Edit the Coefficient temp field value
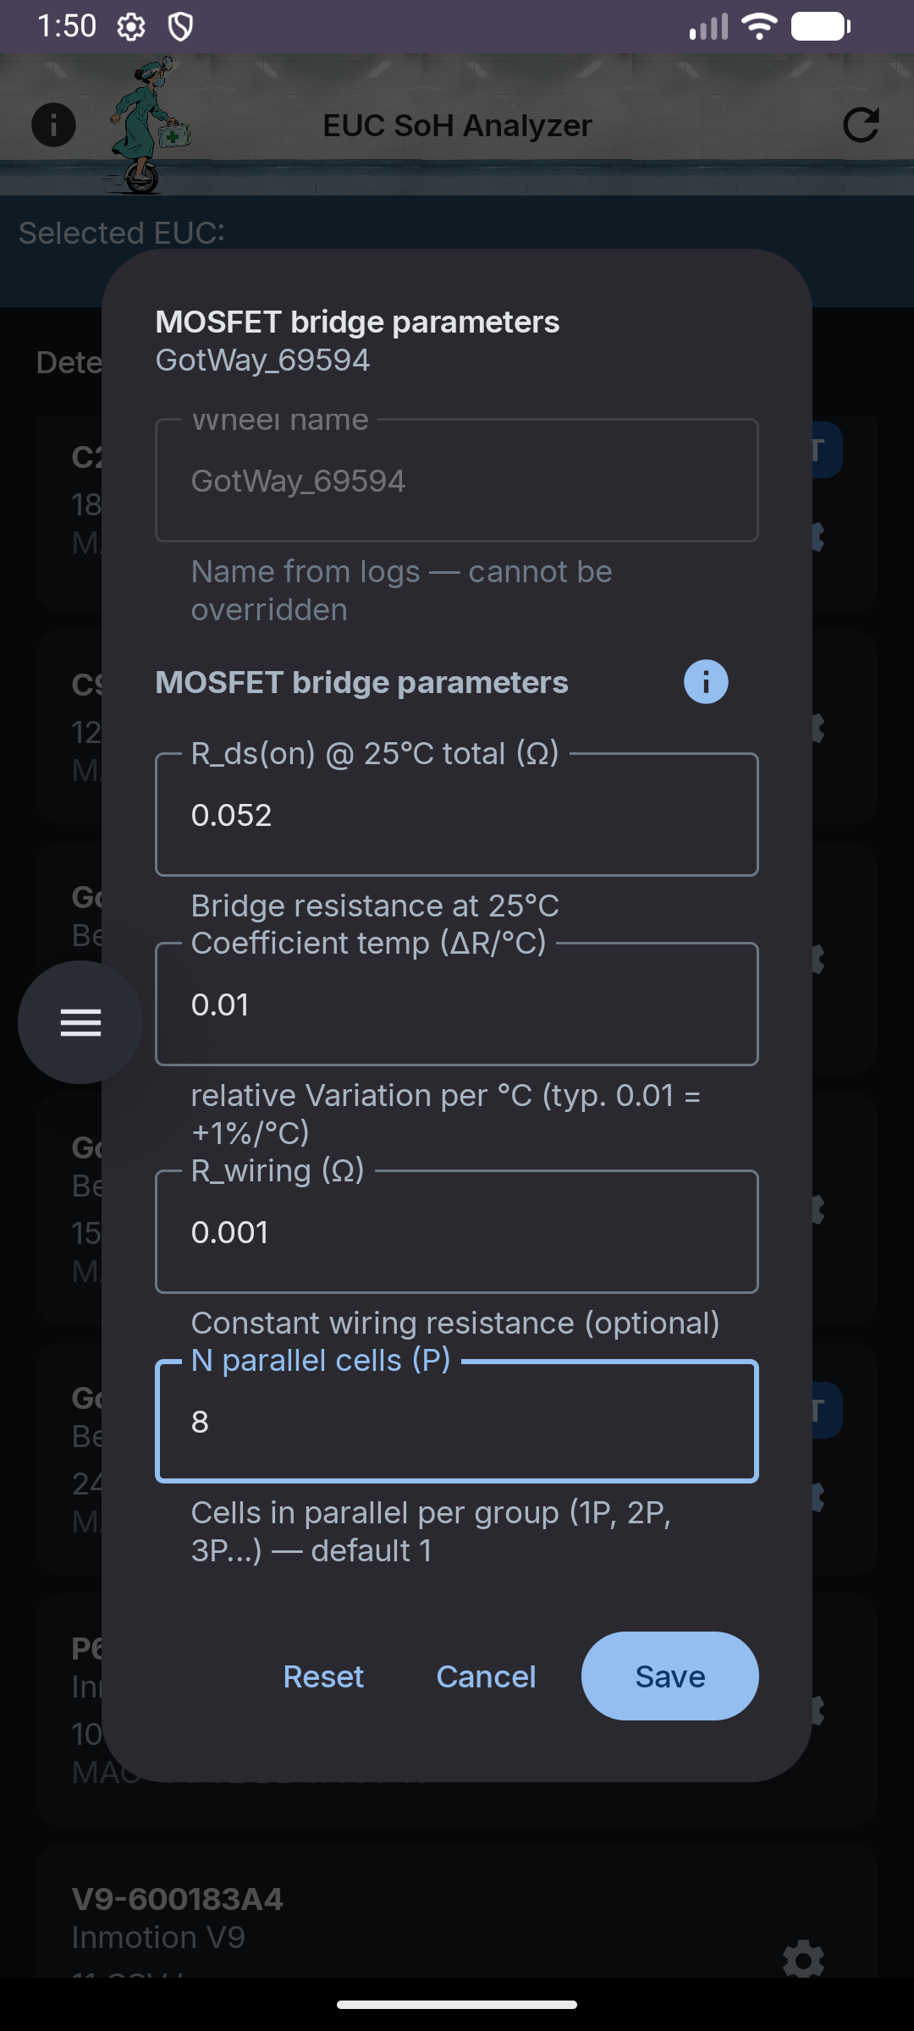 (x=457, y=1004)
